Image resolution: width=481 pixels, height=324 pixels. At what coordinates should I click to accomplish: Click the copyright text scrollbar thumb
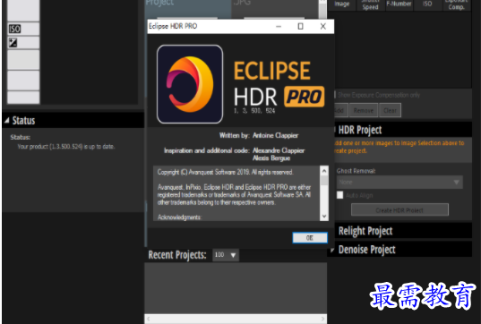click(x=324, y=181)
